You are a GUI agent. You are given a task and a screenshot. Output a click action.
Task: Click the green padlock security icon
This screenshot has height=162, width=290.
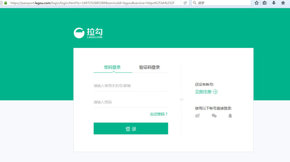6,3
